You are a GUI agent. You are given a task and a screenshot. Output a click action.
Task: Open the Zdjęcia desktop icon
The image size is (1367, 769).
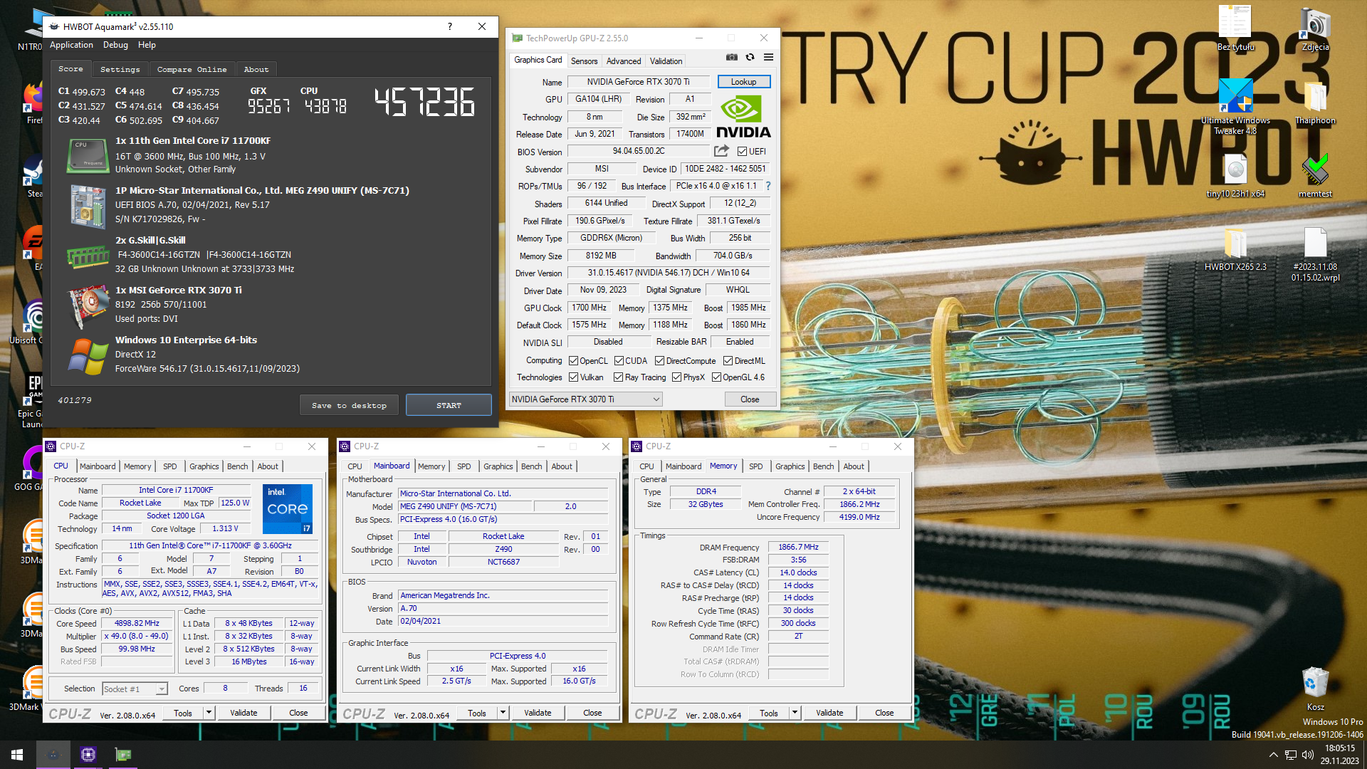pyautogui.click(x=1315, y=30)
